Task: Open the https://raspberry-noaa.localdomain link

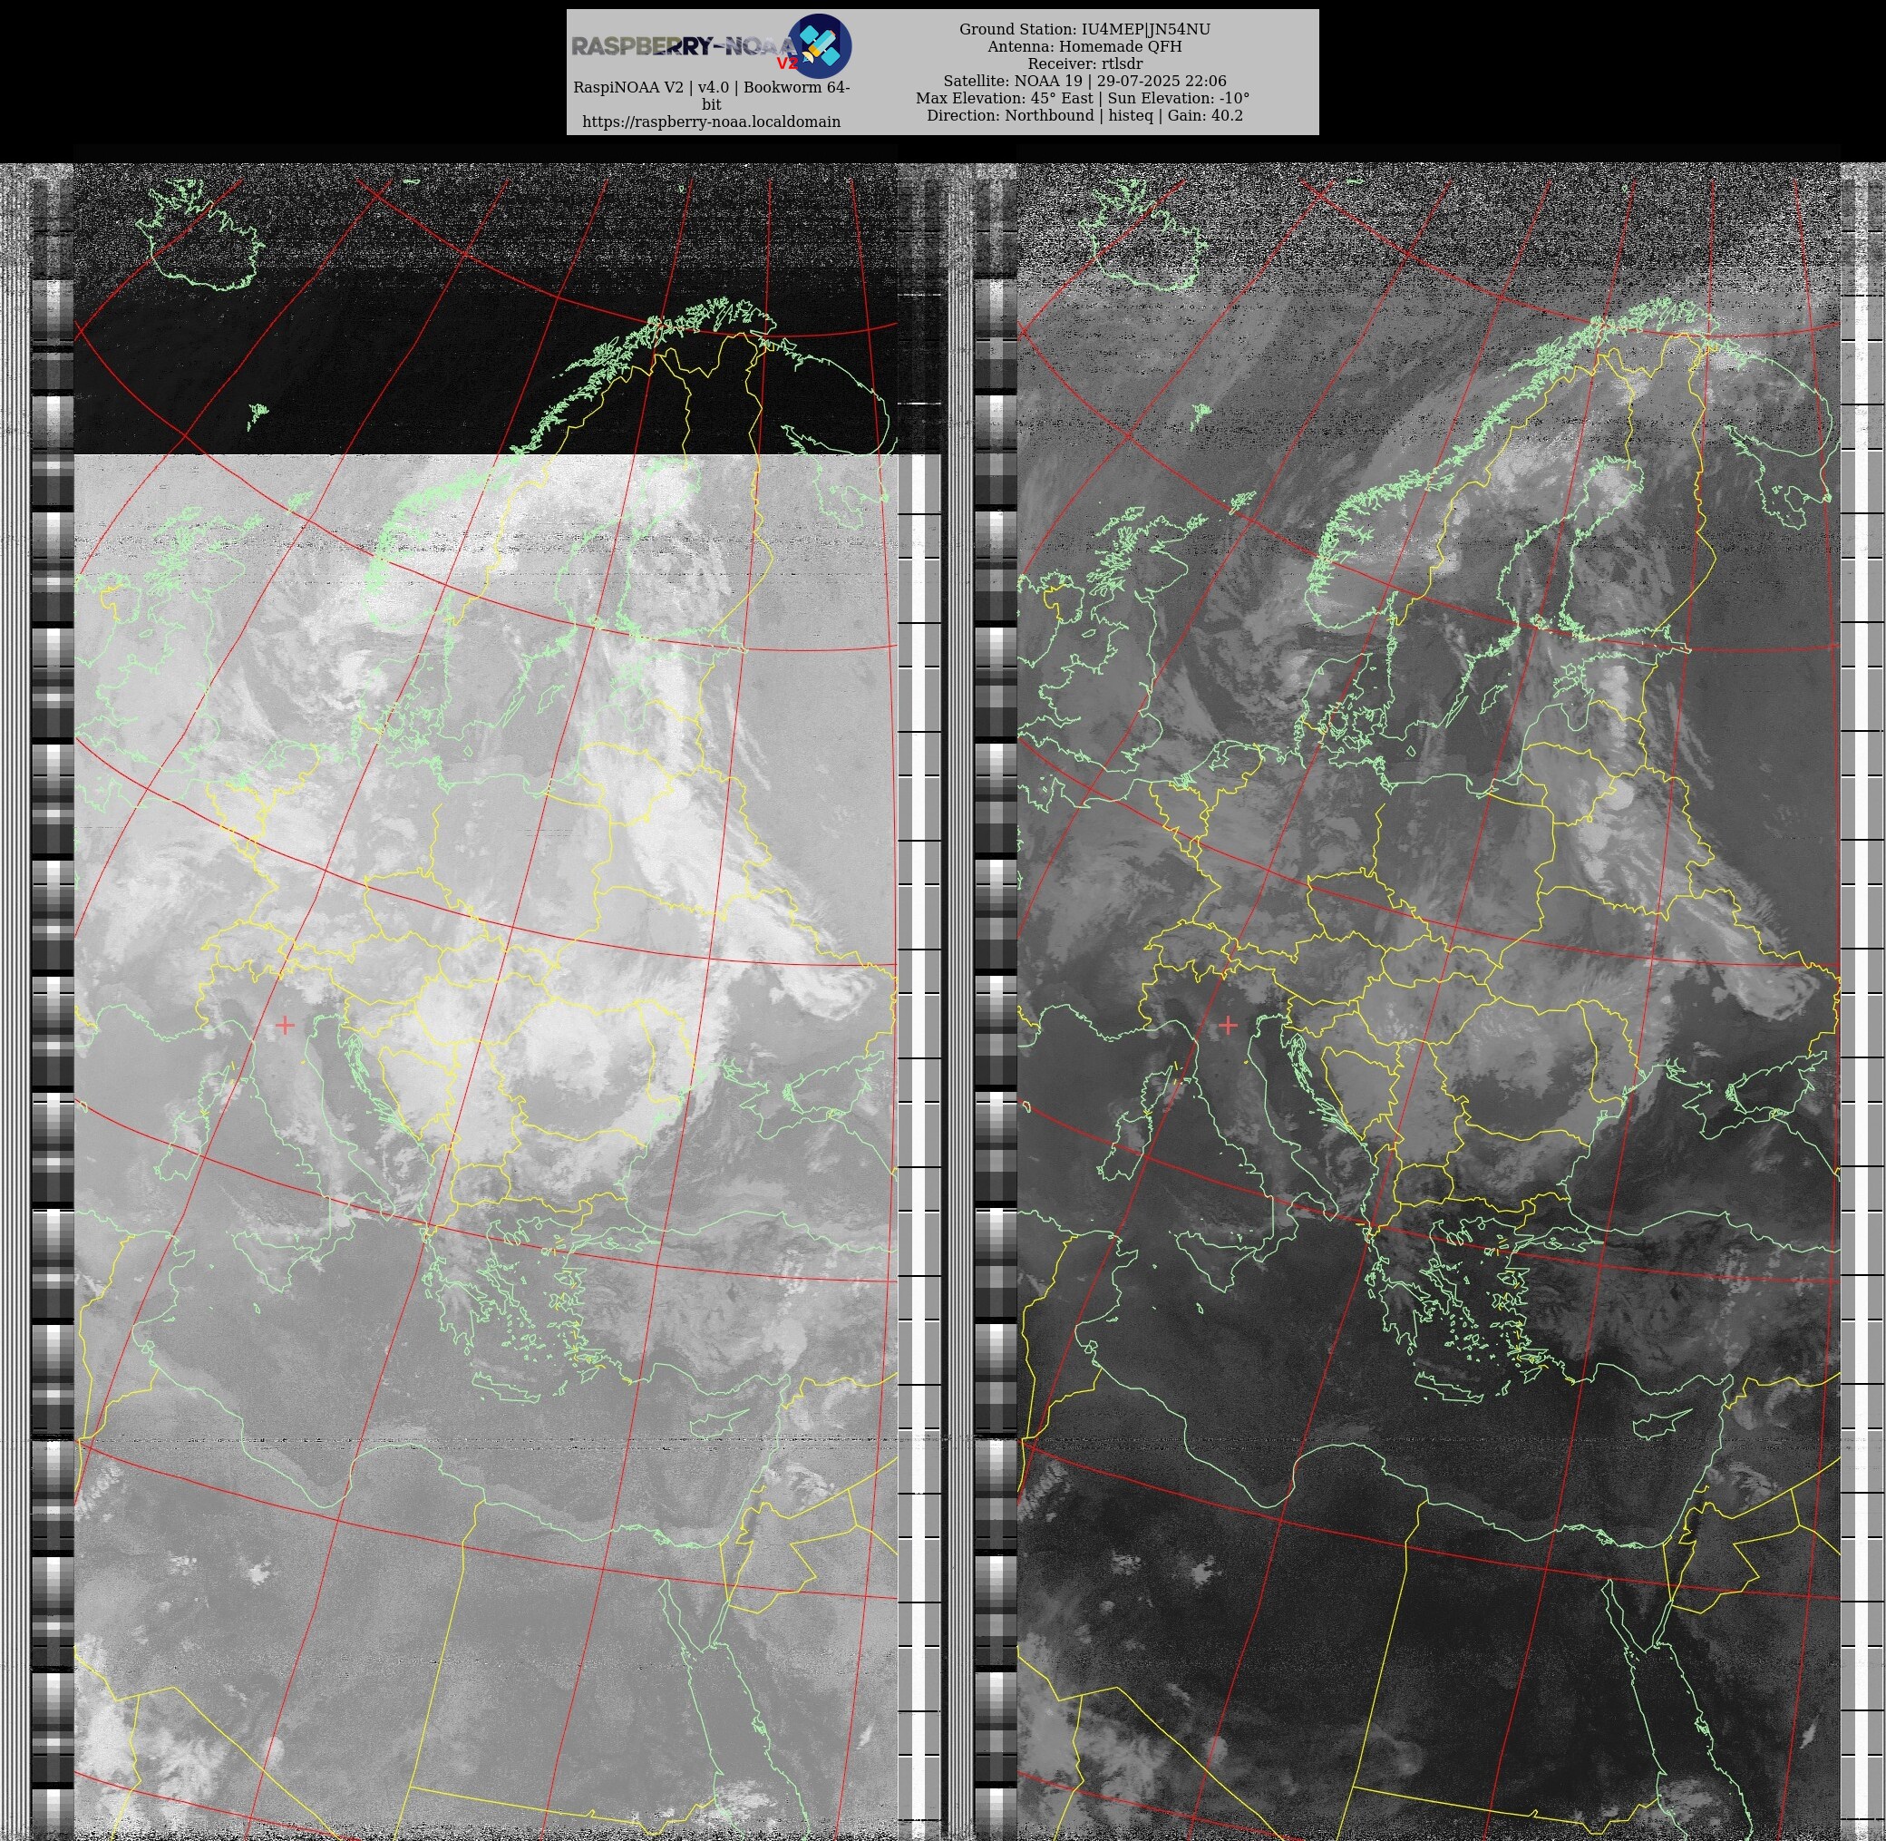Action: 712,122
